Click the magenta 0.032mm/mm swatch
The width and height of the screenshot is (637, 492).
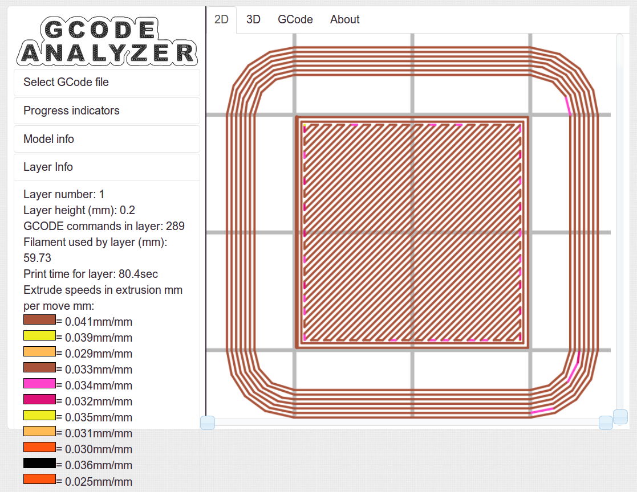pos(39,399)
